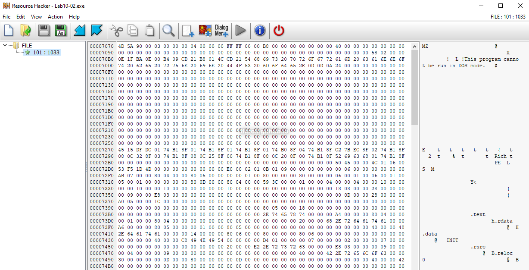Screen dimensions: 529x270
Task: Open a file with the folder icon
Action: tap(25, 30)
